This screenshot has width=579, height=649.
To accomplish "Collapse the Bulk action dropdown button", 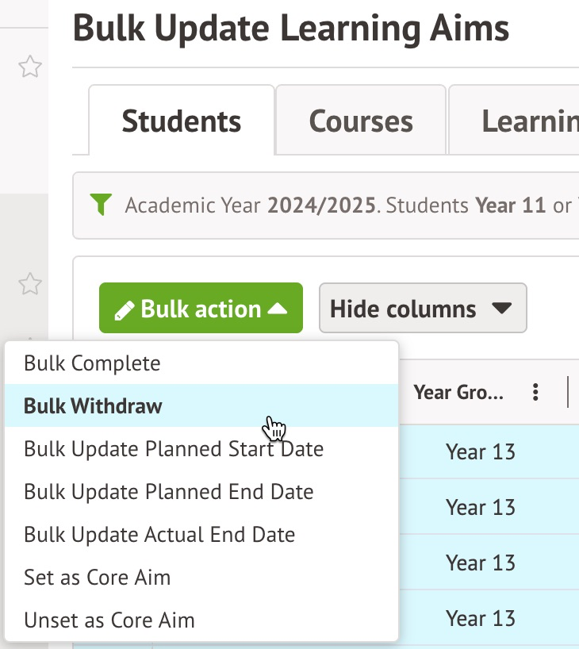I will [x=201, y=309].
